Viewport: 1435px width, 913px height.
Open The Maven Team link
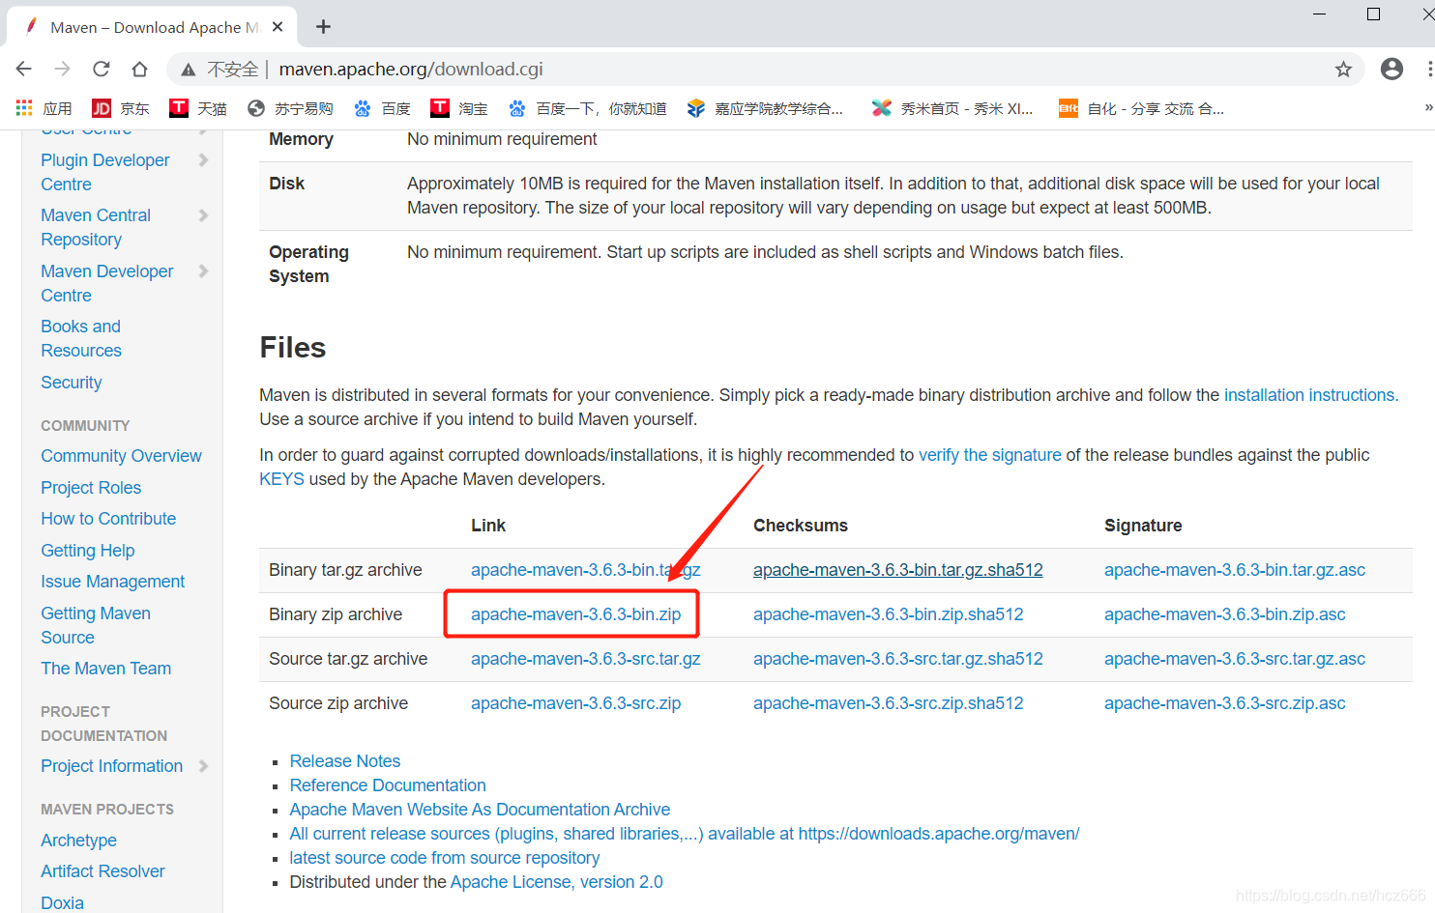[105, 669]
